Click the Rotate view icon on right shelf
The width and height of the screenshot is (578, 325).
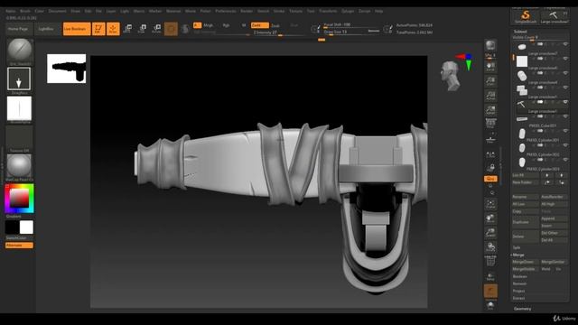[490, 246]
